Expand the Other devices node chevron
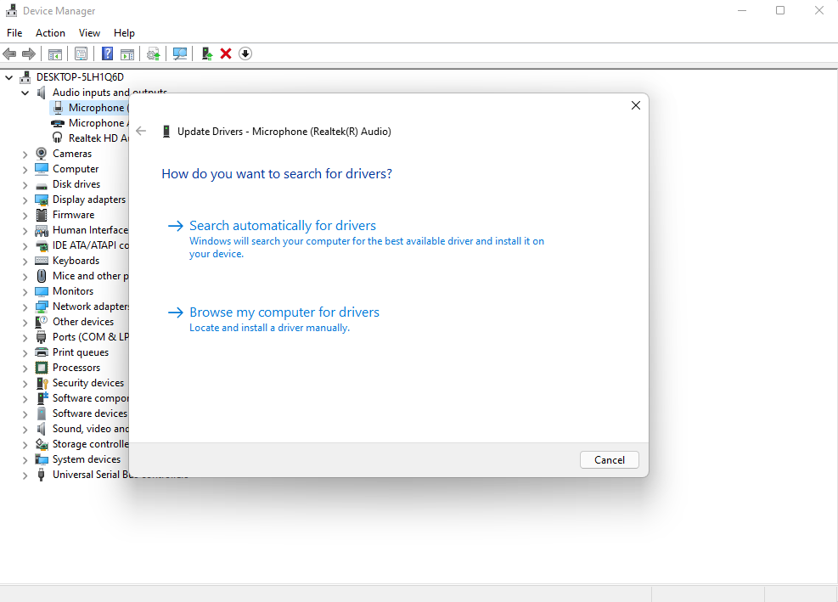The height and width of the screenshot is (602, 838). click(25, 323)
